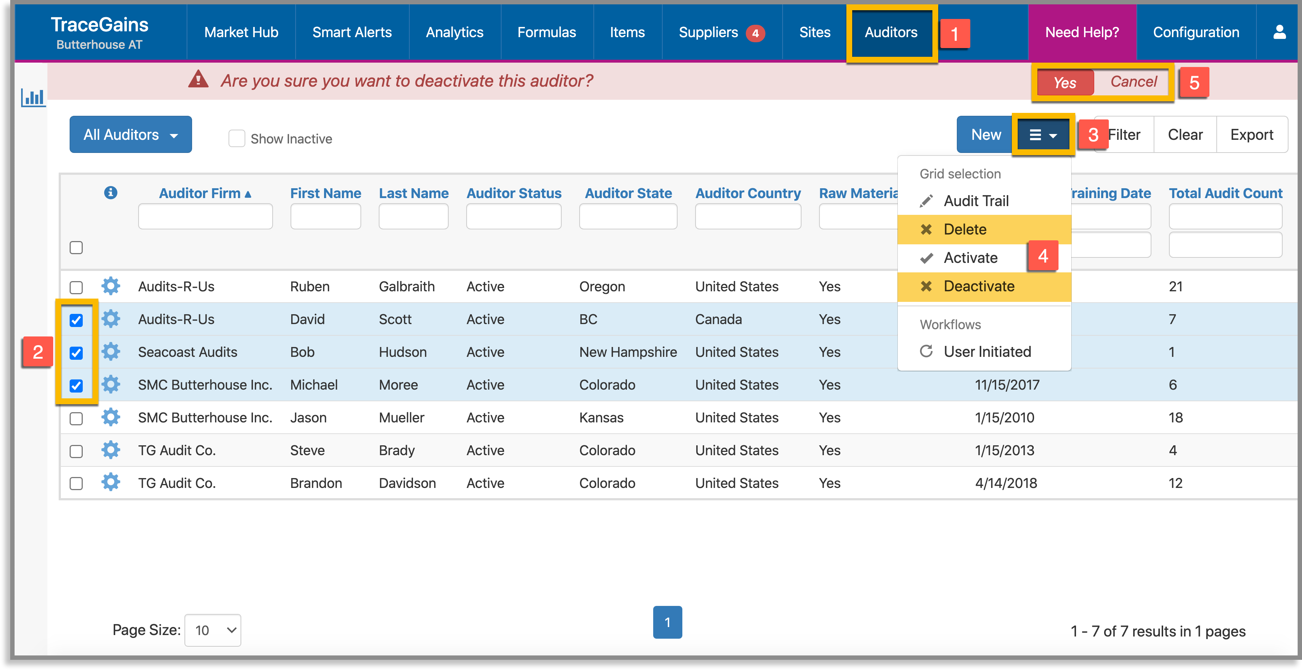Click the Last Name filter field
This screenshot has width=1302, height=670.
[413, 216]
